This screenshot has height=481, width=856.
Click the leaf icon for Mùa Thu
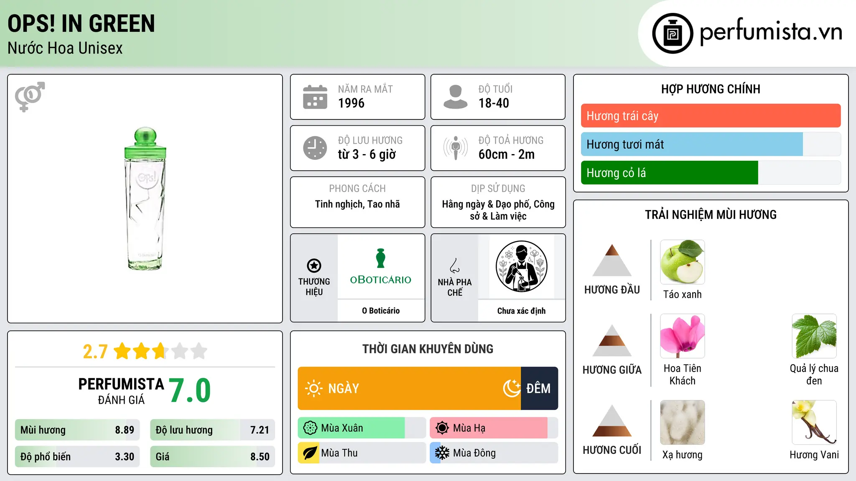click(310, 453)
